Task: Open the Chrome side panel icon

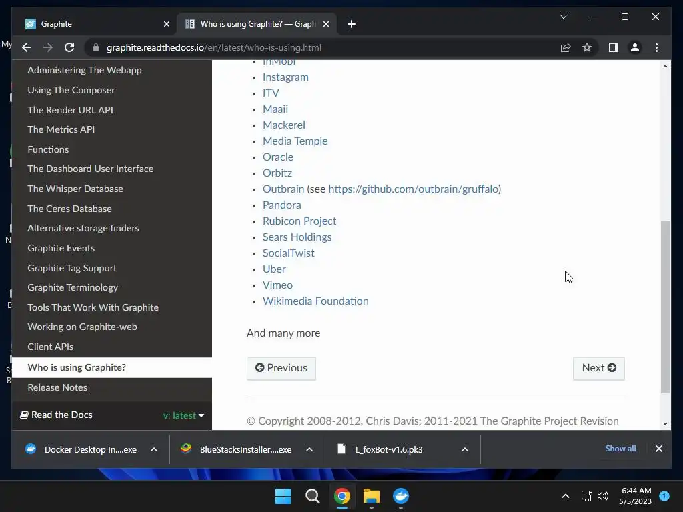Action: click(x=614, y=47)
